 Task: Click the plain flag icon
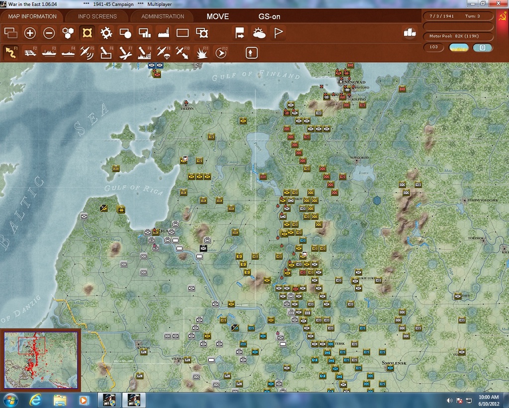[x=278, y=33]
